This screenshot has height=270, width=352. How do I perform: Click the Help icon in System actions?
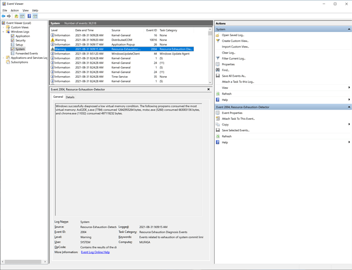point(218,100)
